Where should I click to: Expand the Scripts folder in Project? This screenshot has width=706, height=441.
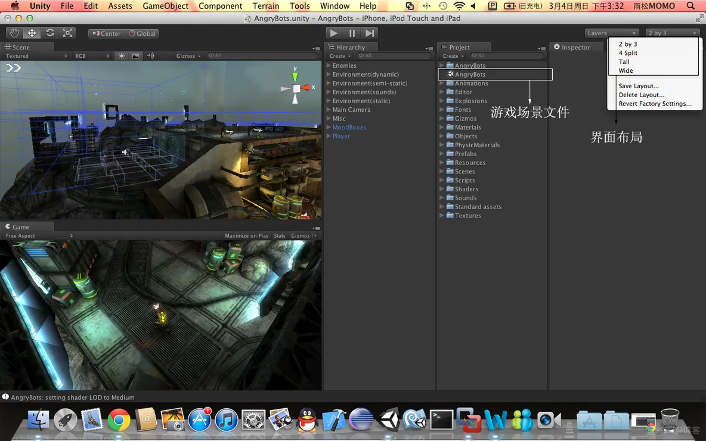point(442,180)
